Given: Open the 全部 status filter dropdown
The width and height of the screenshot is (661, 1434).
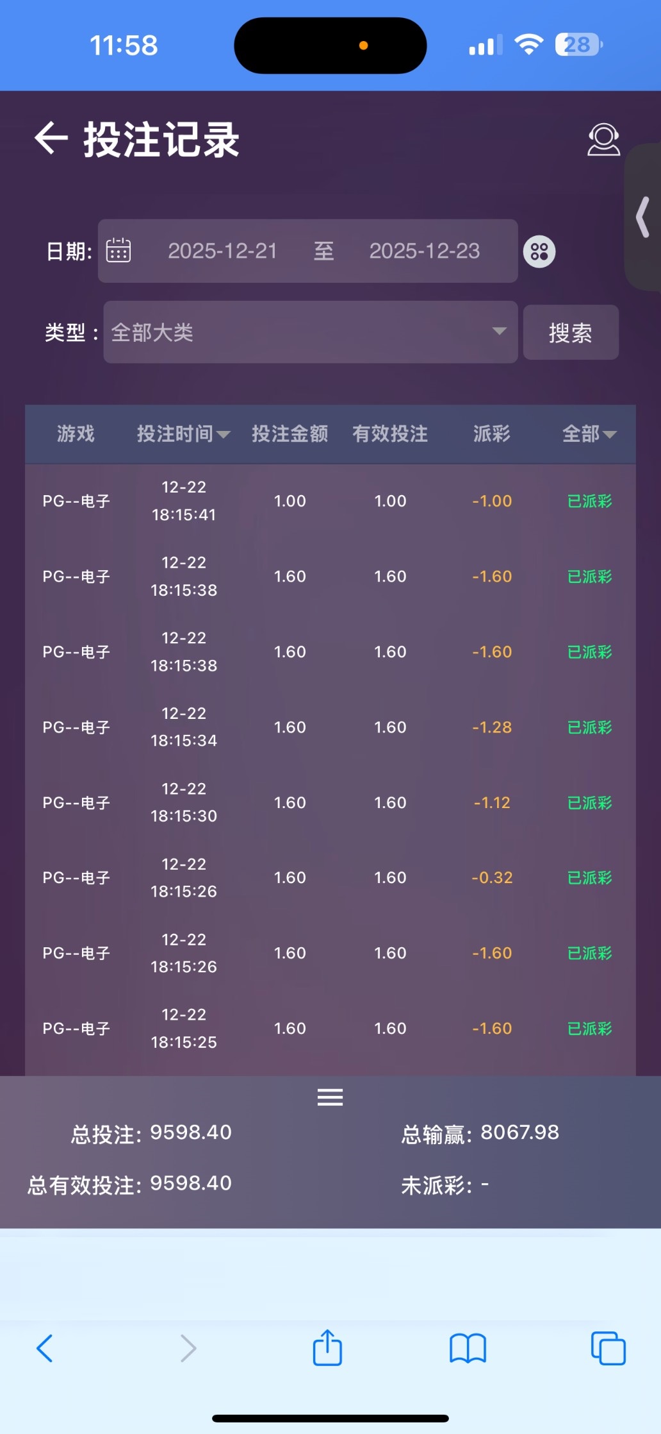Looking at the screenshot, I should pos(589,434).
